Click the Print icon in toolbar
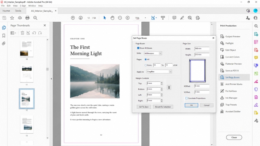 [x=27, y=18]
